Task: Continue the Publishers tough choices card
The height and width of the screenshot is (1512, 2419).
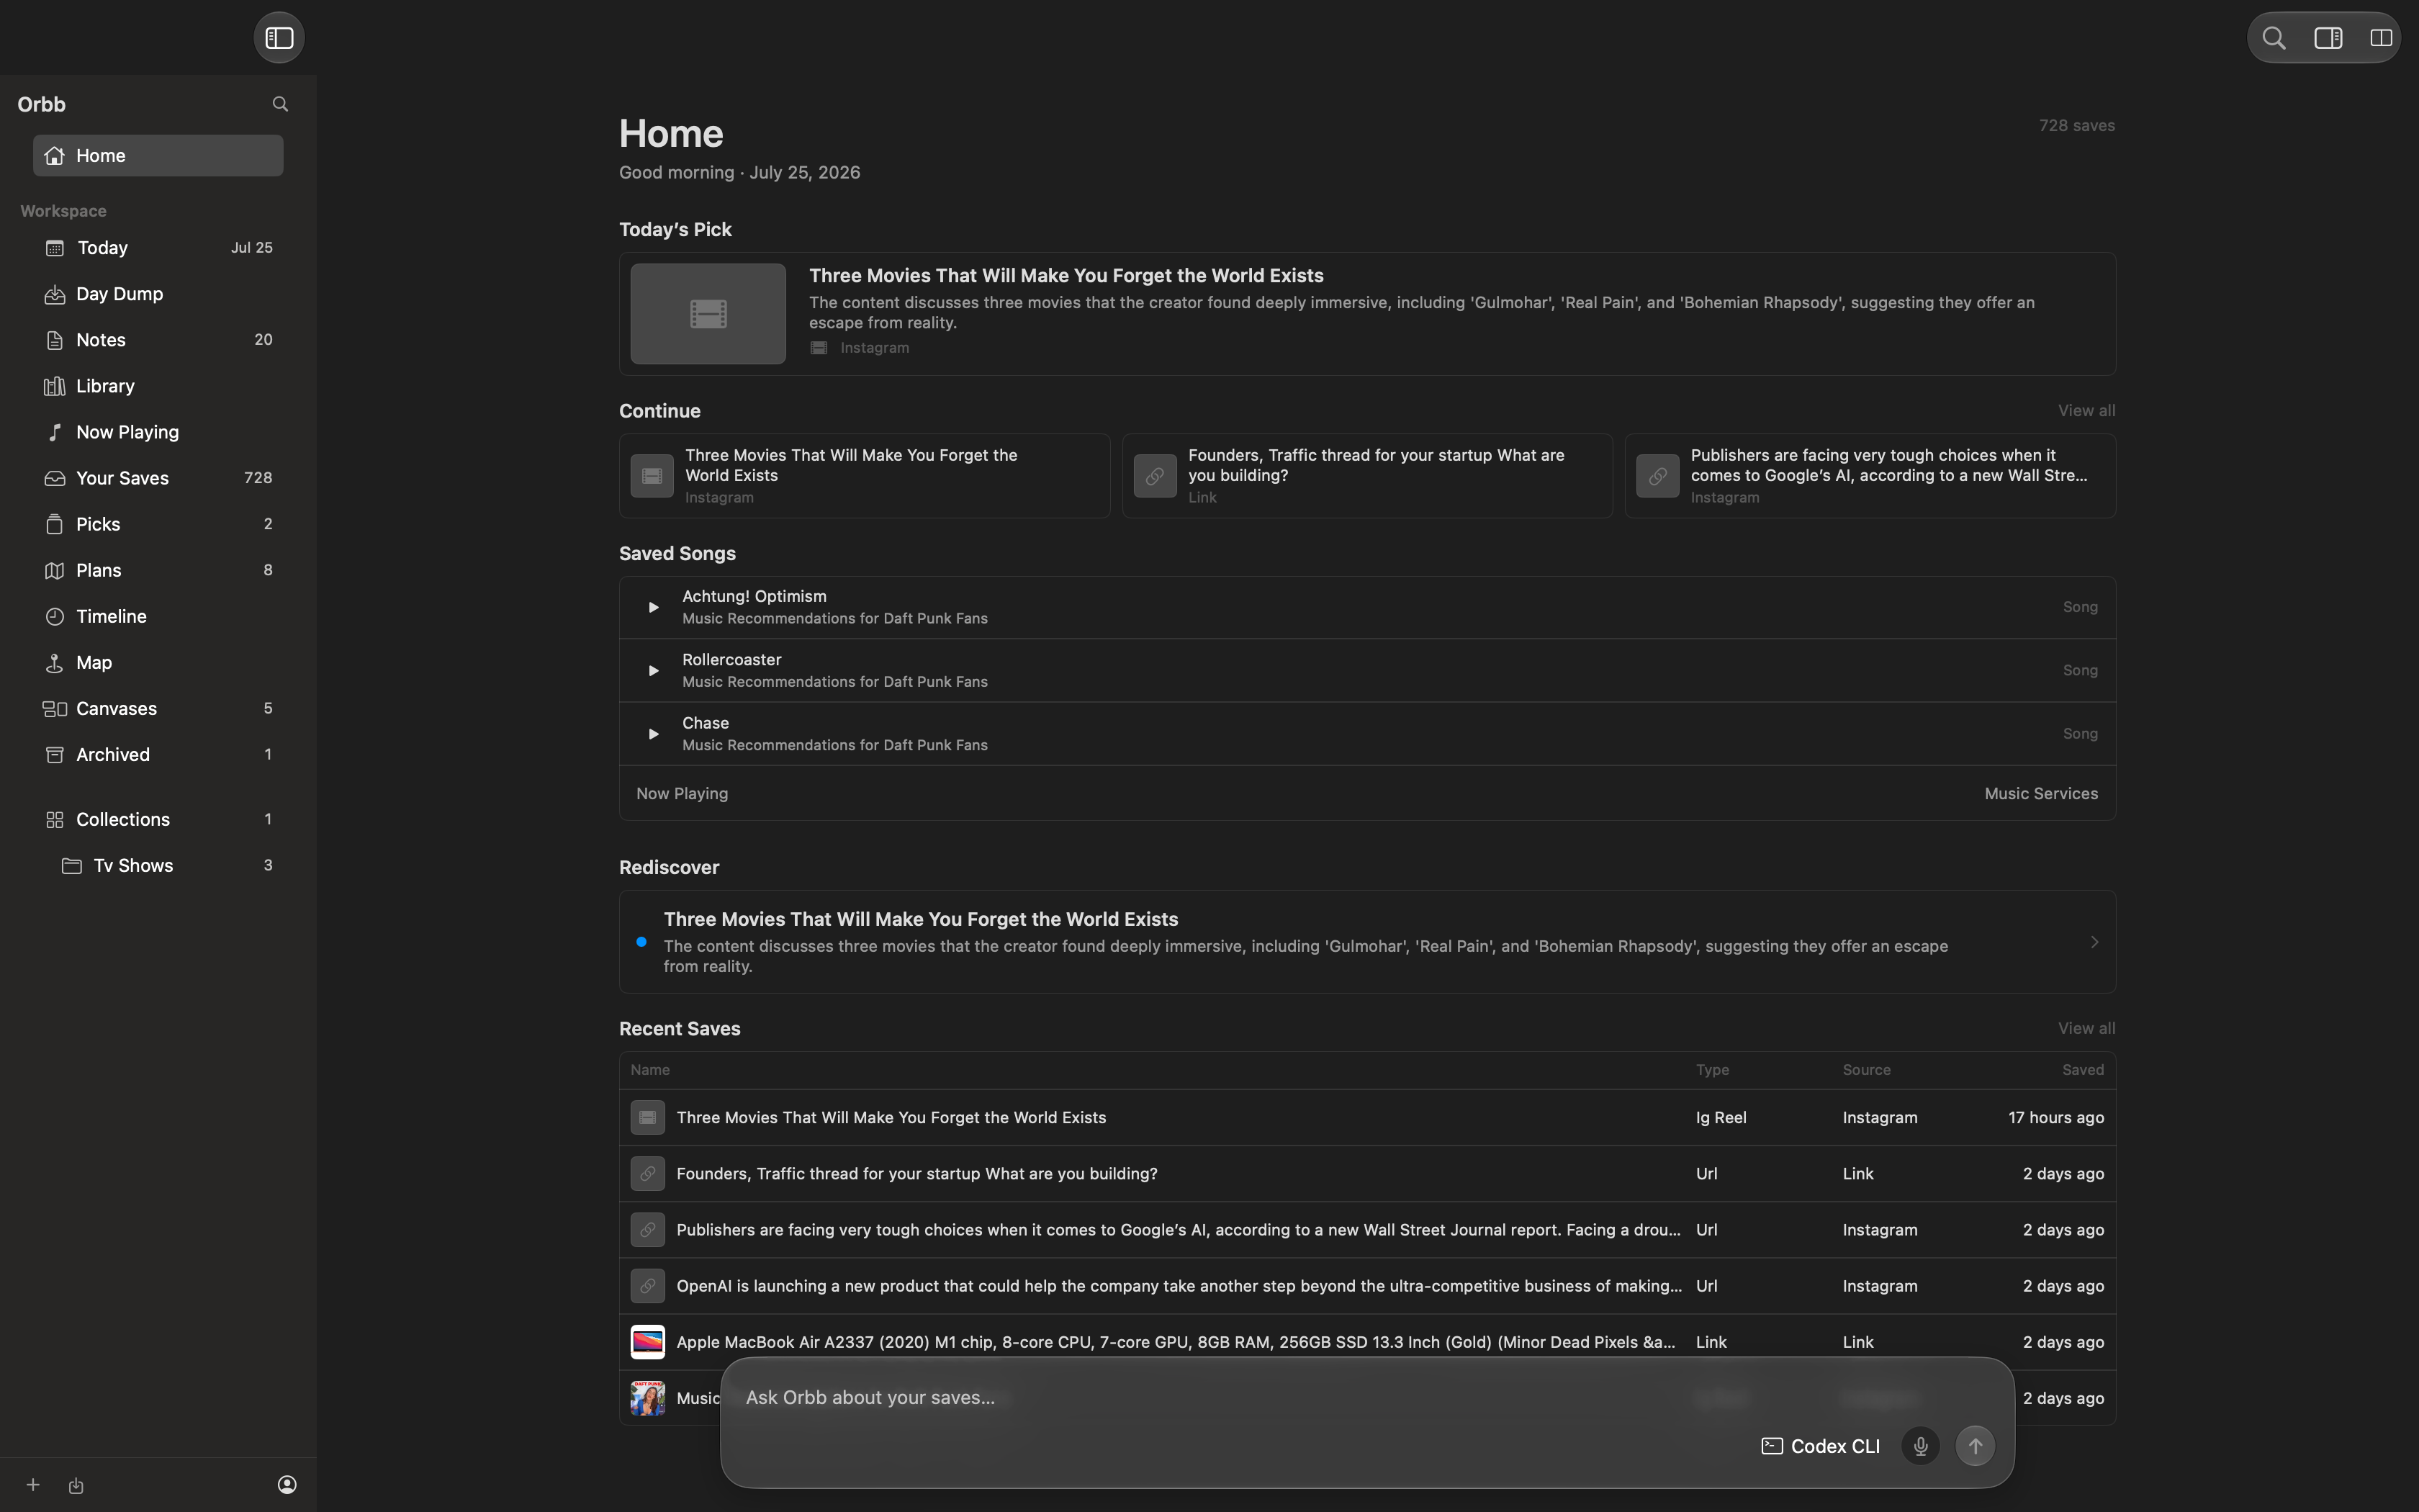Action: 1869,476
